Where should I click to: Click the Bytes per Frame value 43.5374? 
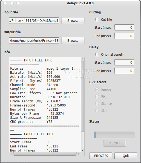(57, 113)
